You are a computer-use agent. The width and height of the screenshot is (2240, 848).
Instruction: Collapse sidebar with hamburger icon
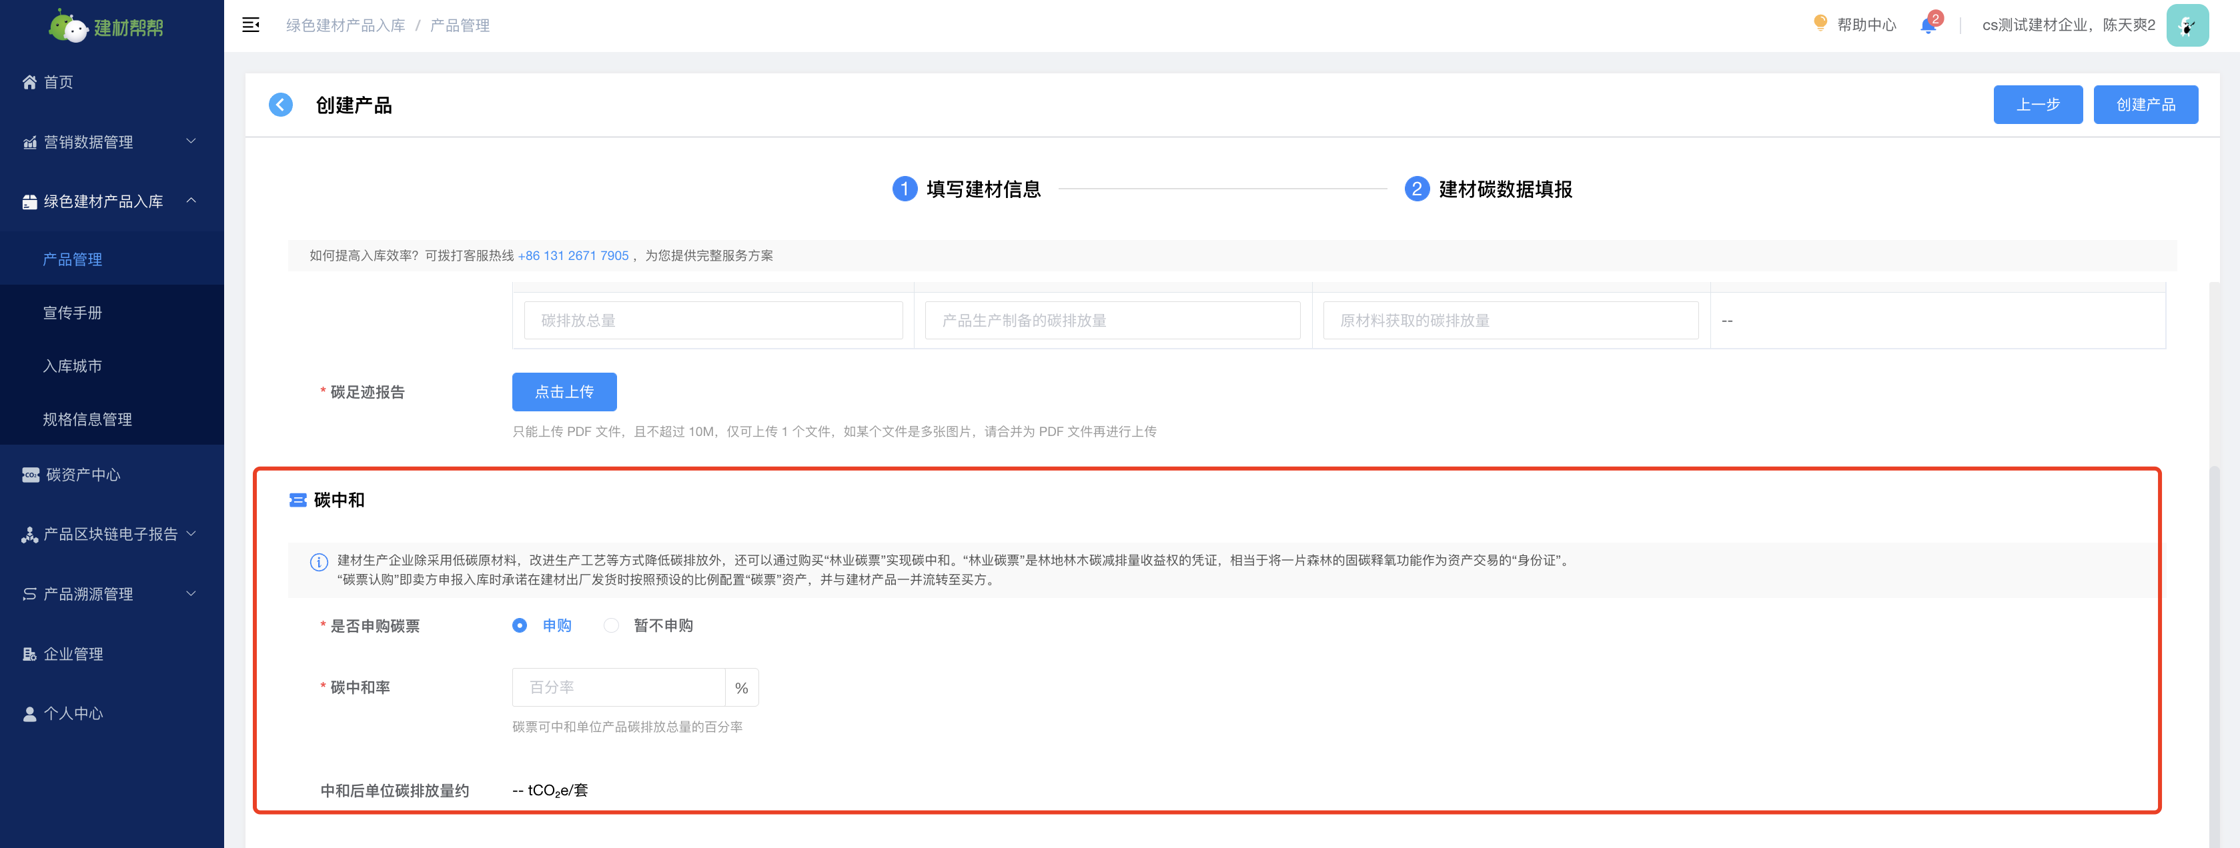click(x=250, y=25)
